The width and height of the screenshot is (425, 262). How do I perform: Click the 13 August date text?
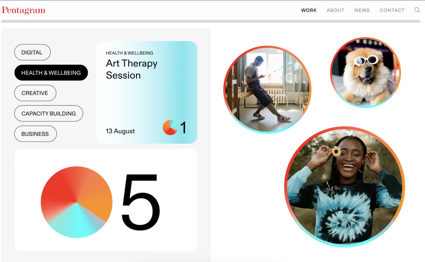coord(120,131)
